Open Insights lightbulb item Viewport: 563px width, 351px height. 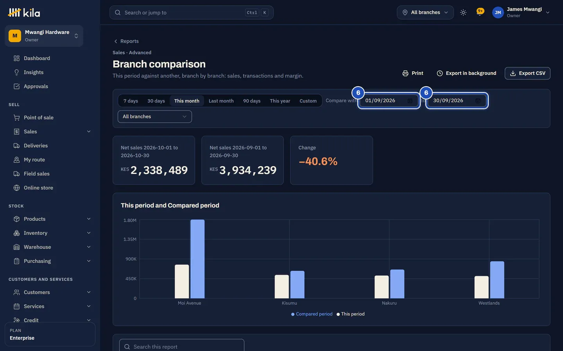[50, 72]
